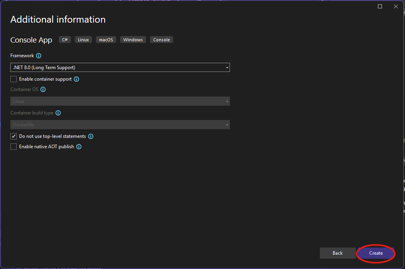
Task: Tick the Enable native AOT publish checkbox
Action: [14, 147]
